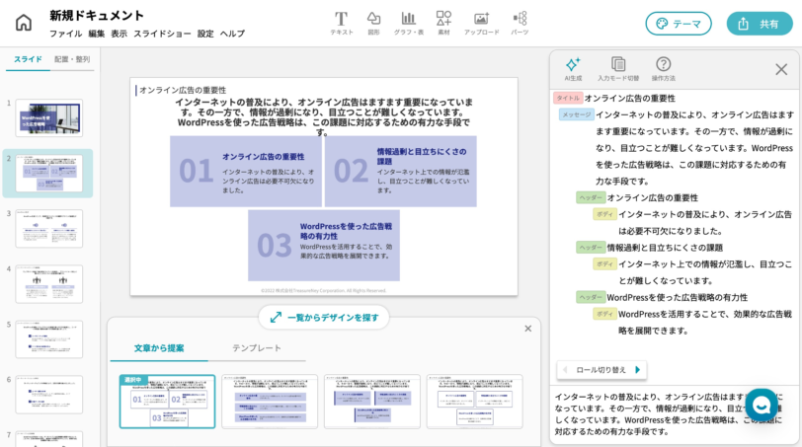
Task: Click the メッセージ role tag
Action: click(577, 114)
